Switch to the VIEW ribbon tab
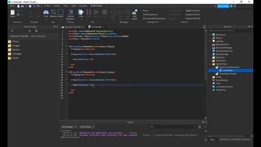This screenshot has height=147, width=261. coord(73,6)
